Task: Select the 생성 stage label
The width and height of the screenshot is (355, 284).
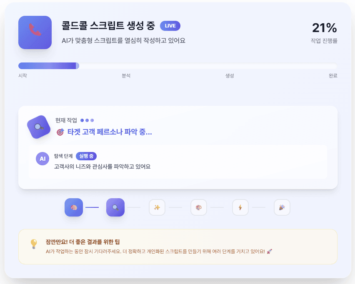Action: pyautogui.click(x=229, y=76)
